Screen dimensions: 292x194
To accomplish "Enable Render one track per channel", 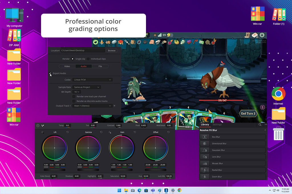I will [x=74, y=97].
